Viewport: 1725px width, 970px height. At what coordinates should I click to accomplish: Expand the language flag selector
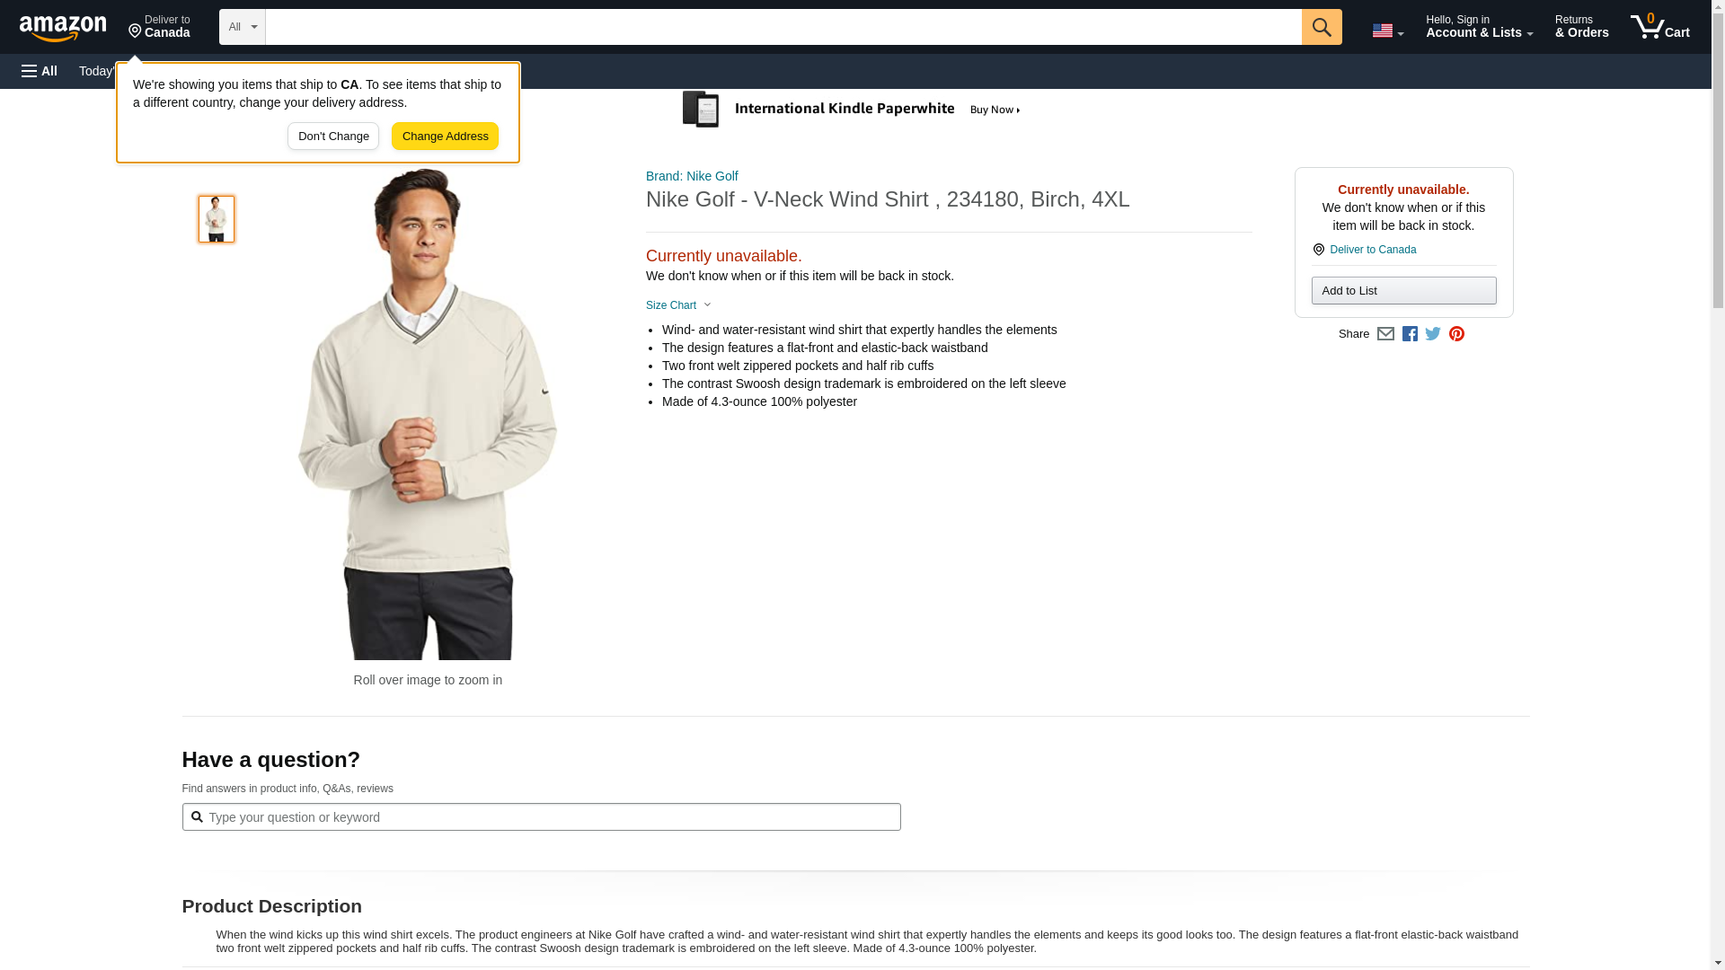tap(1387, 31)
